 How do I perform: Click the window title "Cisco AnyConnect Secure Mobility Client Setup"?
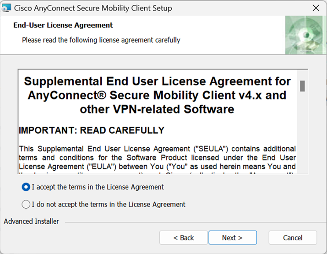point(93,8)
